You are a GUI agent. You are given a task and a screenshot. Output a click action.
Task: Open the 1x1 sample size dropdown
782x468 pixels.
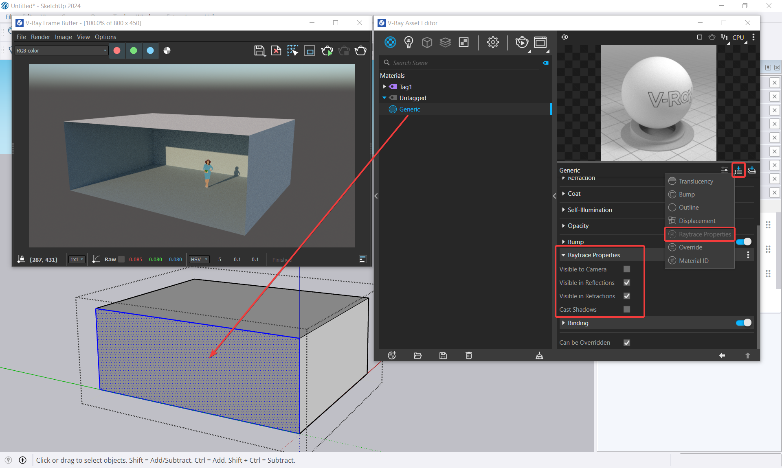point(77,259)
